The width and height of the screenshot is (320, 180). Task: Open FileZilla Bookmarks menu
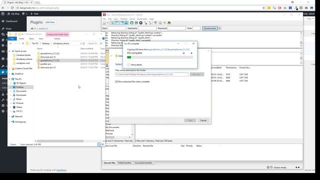click(142, 19)
